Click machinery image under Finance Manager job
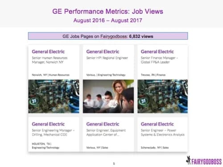Screen dimensions: 223x167 pyautogui.click(x=162, y=96)
